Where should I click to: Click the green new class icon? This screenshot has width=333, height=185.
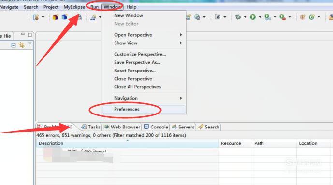pos(312,17)
